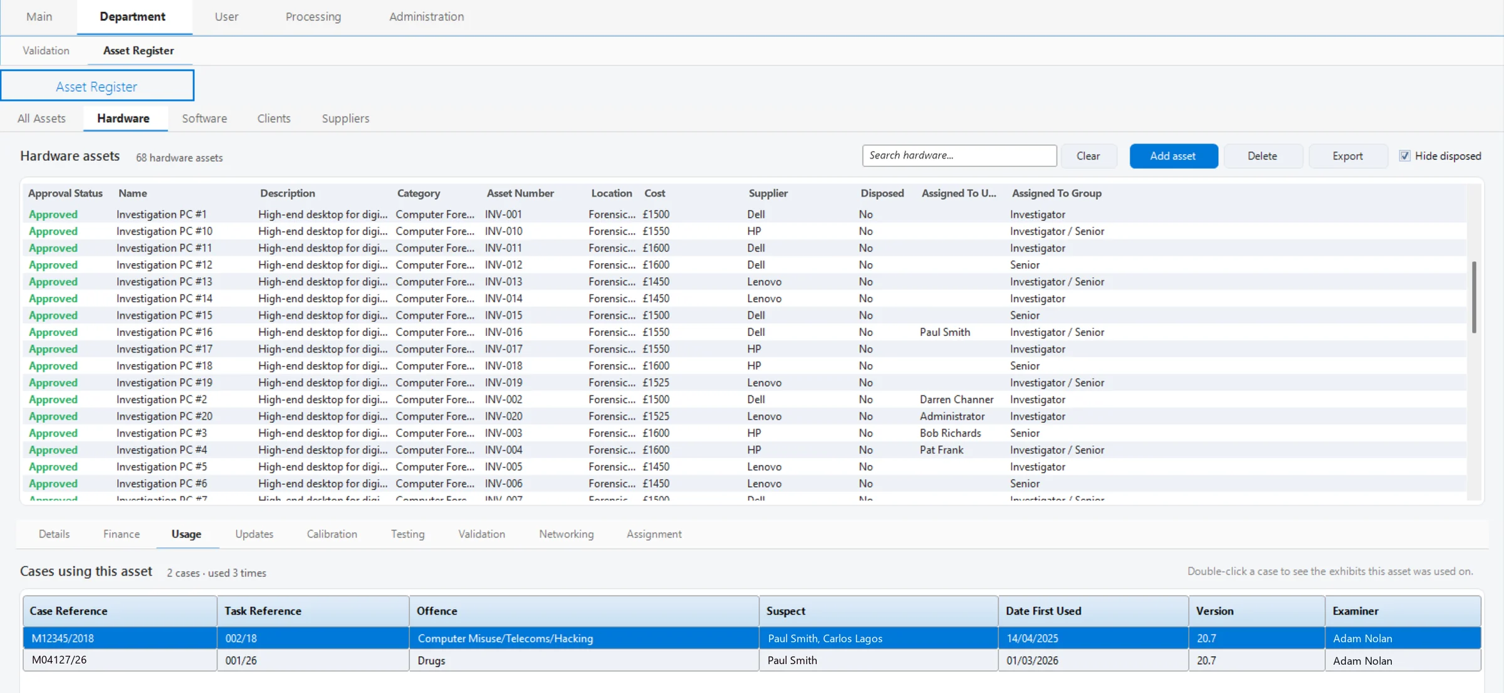1504x693 pixels.
Task: Open the Processing tab
Action: click(313, 17)
